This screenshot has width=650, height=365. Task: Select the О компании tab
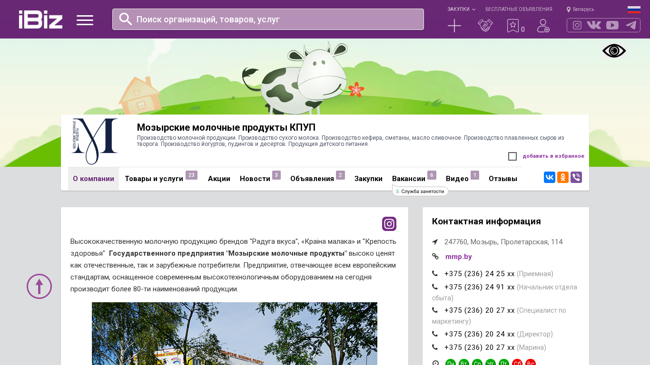tap(93, 179)
